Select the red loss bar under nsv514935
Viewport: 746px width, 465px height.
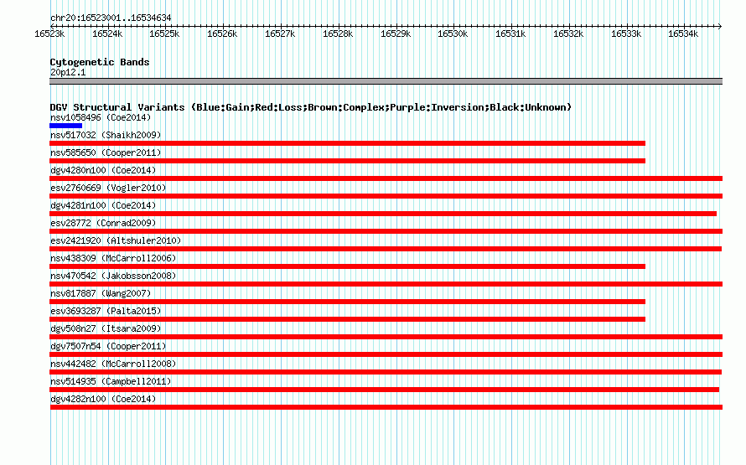pyautogui.click(x=385, y=390)
